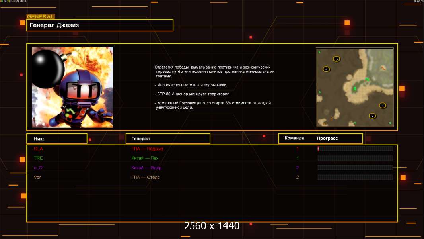
Task: Click GLA loading progress bar
Action: (355, 148)
